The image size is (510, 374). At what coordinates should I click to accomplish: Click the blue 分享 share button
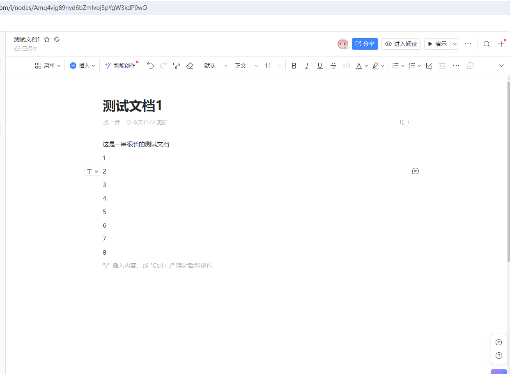click(x=365, y=44)
